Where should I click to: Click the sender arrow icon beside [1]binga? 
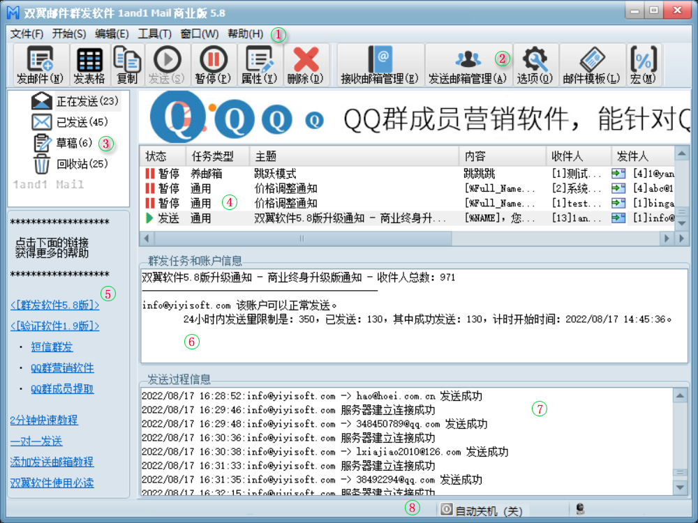(618, 203)
